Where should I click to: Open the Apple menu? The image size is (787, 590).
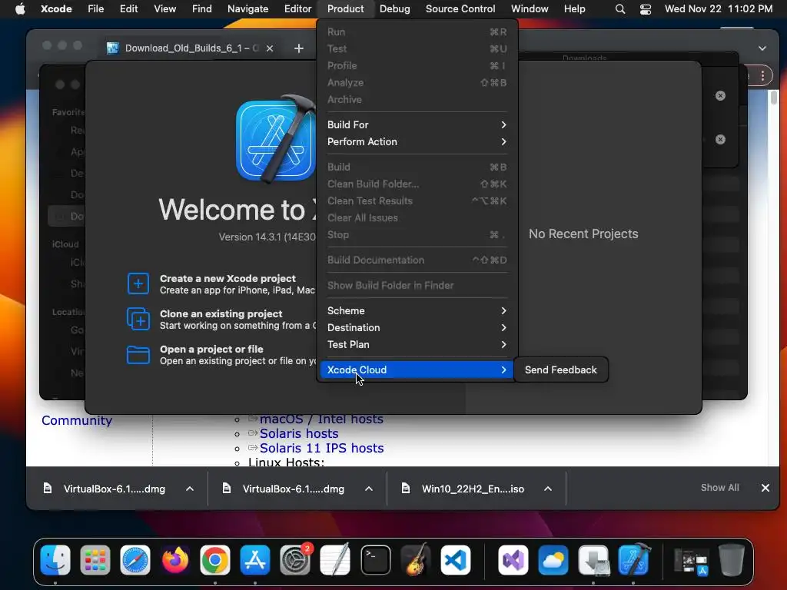pyautogui.click(x=20, y=8)
